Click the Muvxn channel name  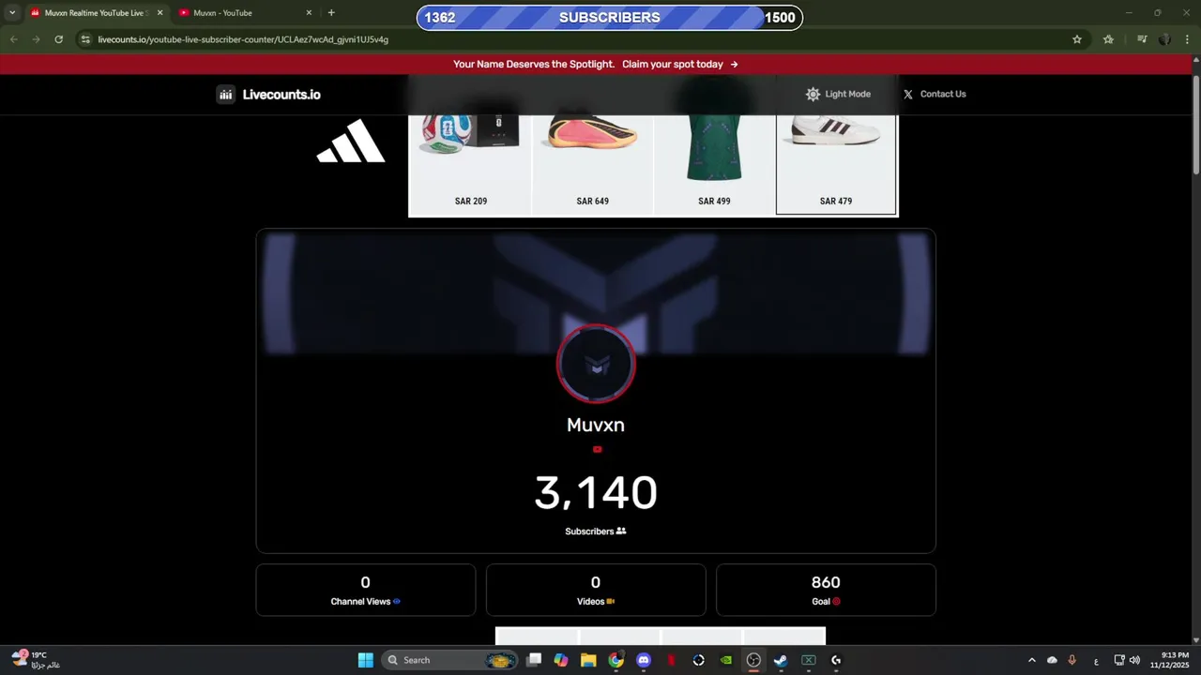596,425
